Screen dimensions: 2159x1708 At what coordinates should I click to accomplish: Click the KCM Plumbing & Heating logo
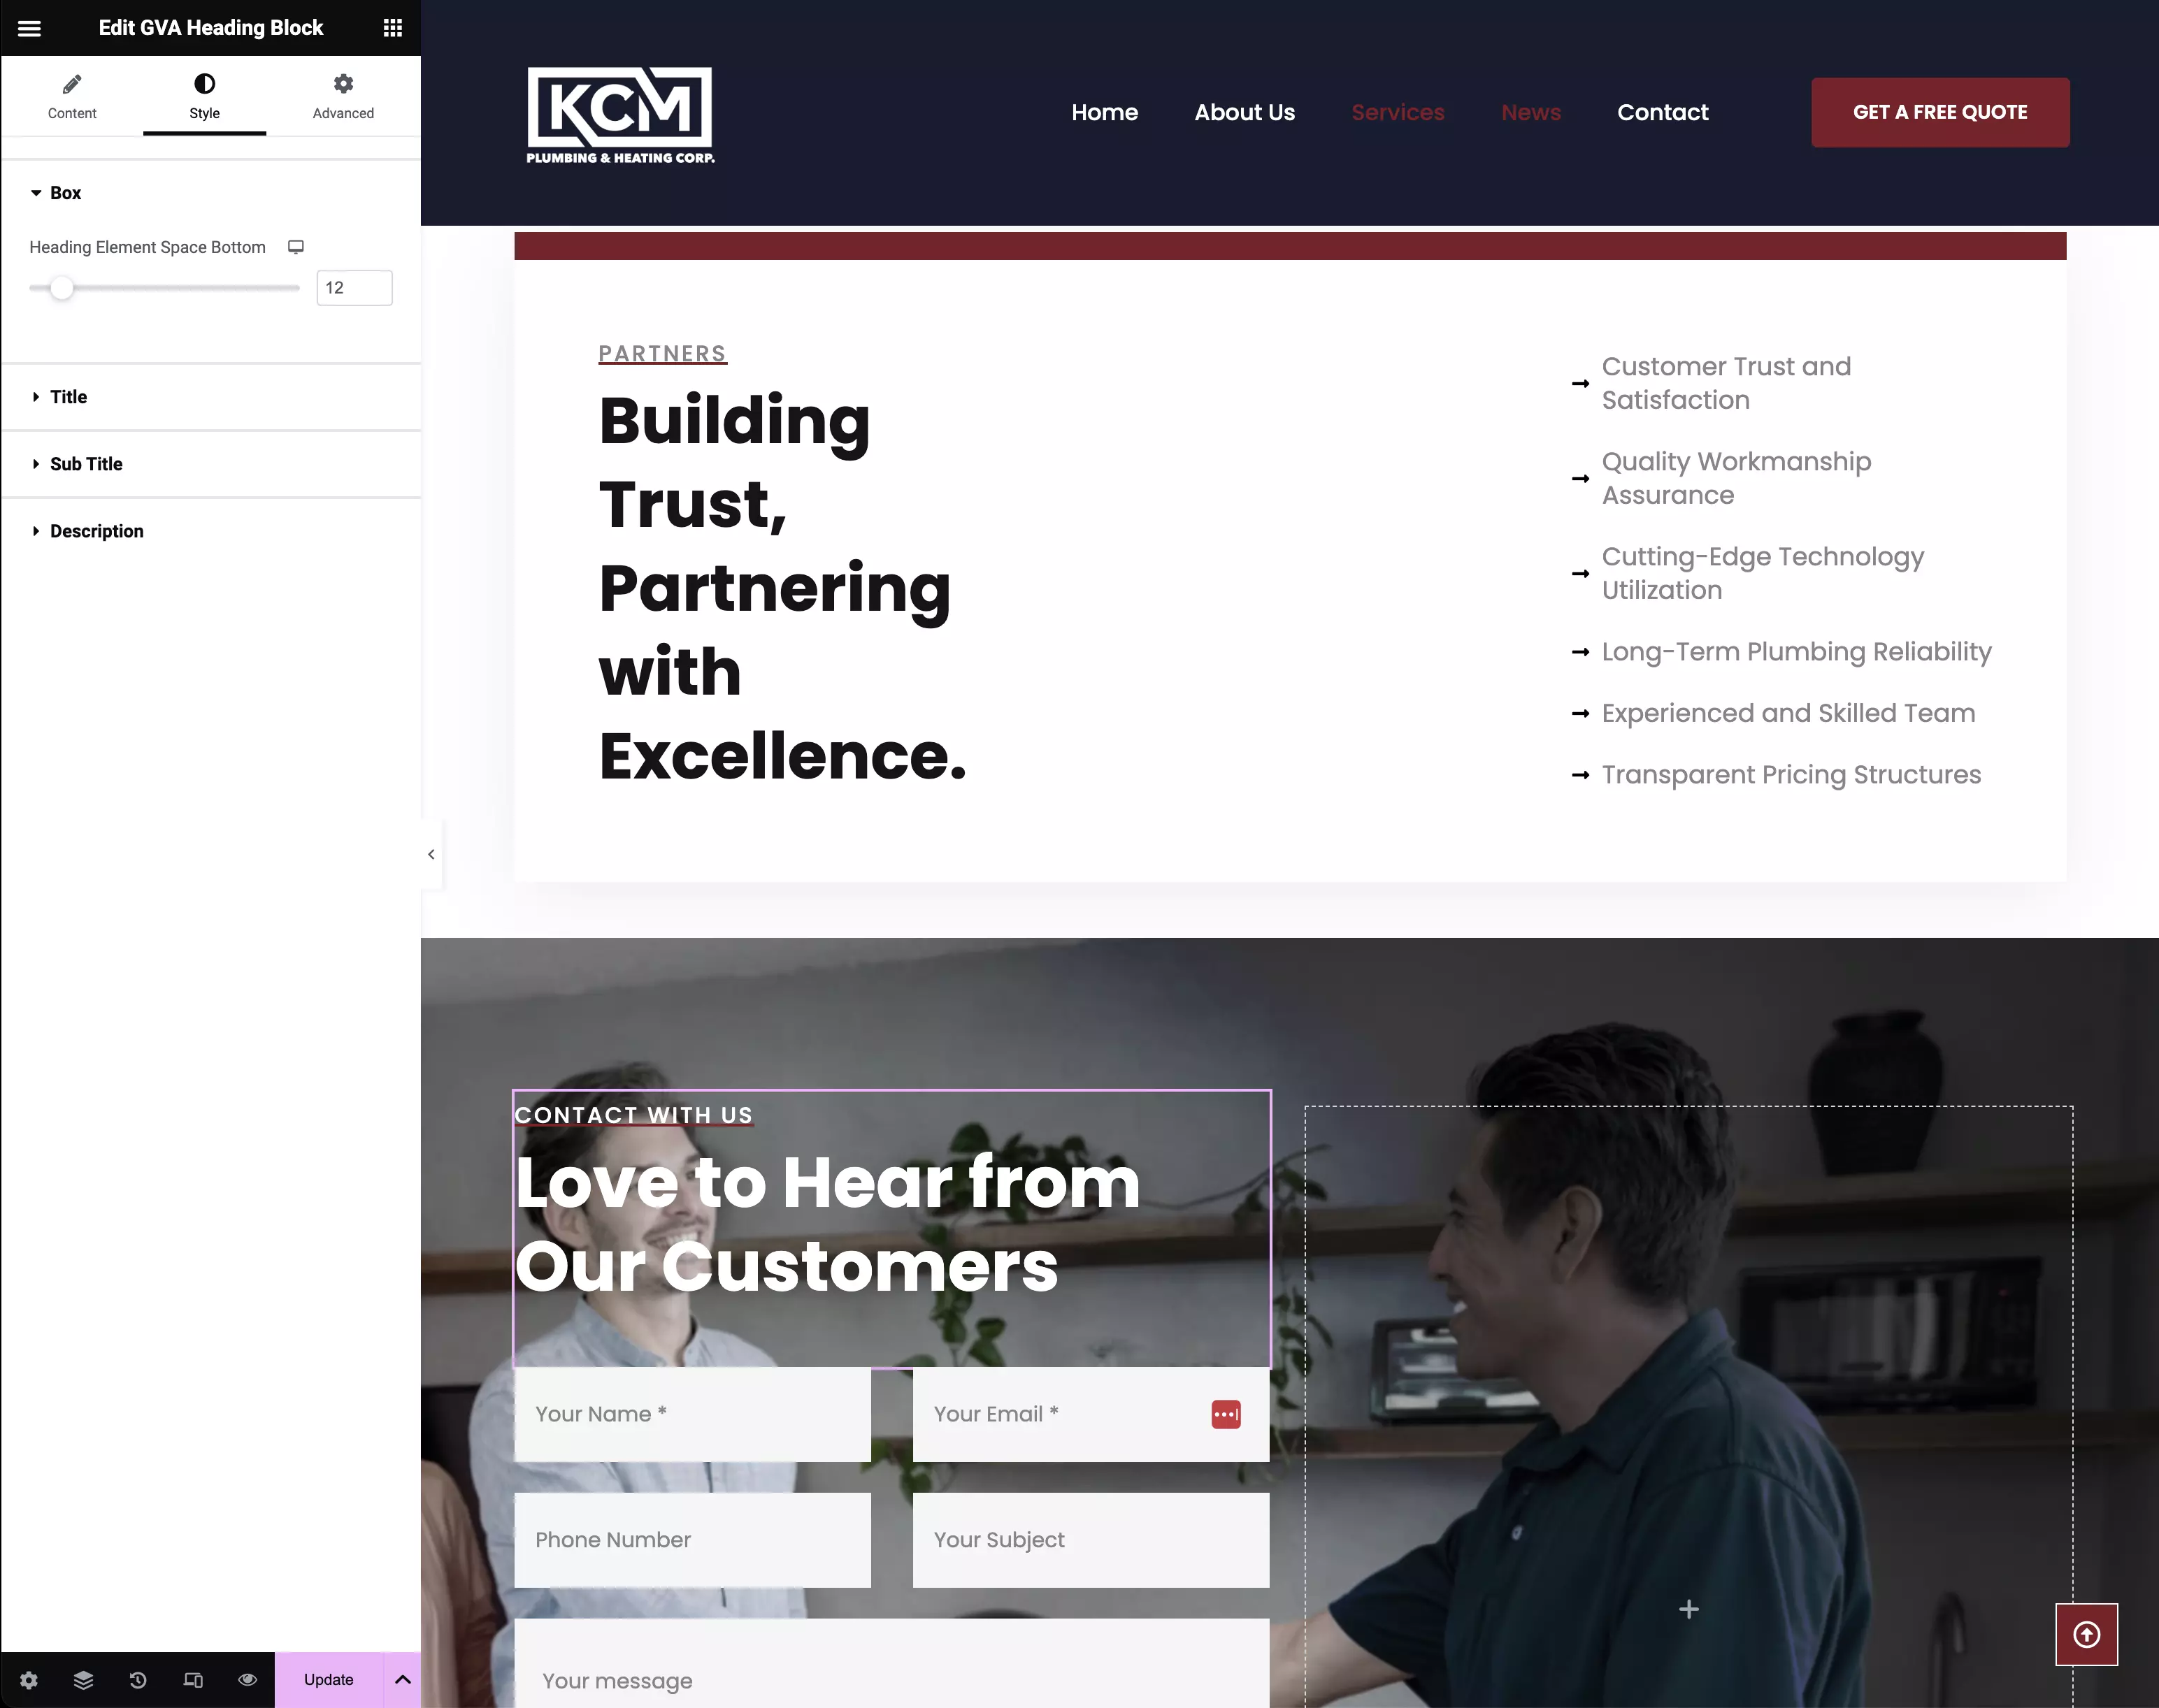(620, 114)
